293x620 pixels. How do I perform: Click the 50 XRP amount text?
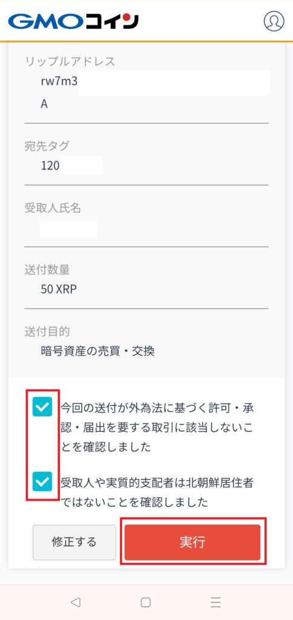(x=59, y=289)
